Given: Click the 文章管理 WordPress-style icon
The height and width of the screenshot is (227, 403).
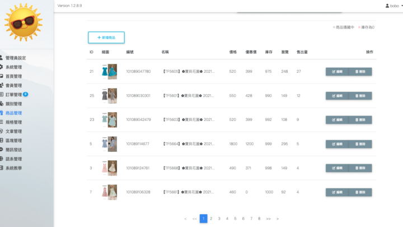Looking at the screenshot, I should (x=2, y=131).
